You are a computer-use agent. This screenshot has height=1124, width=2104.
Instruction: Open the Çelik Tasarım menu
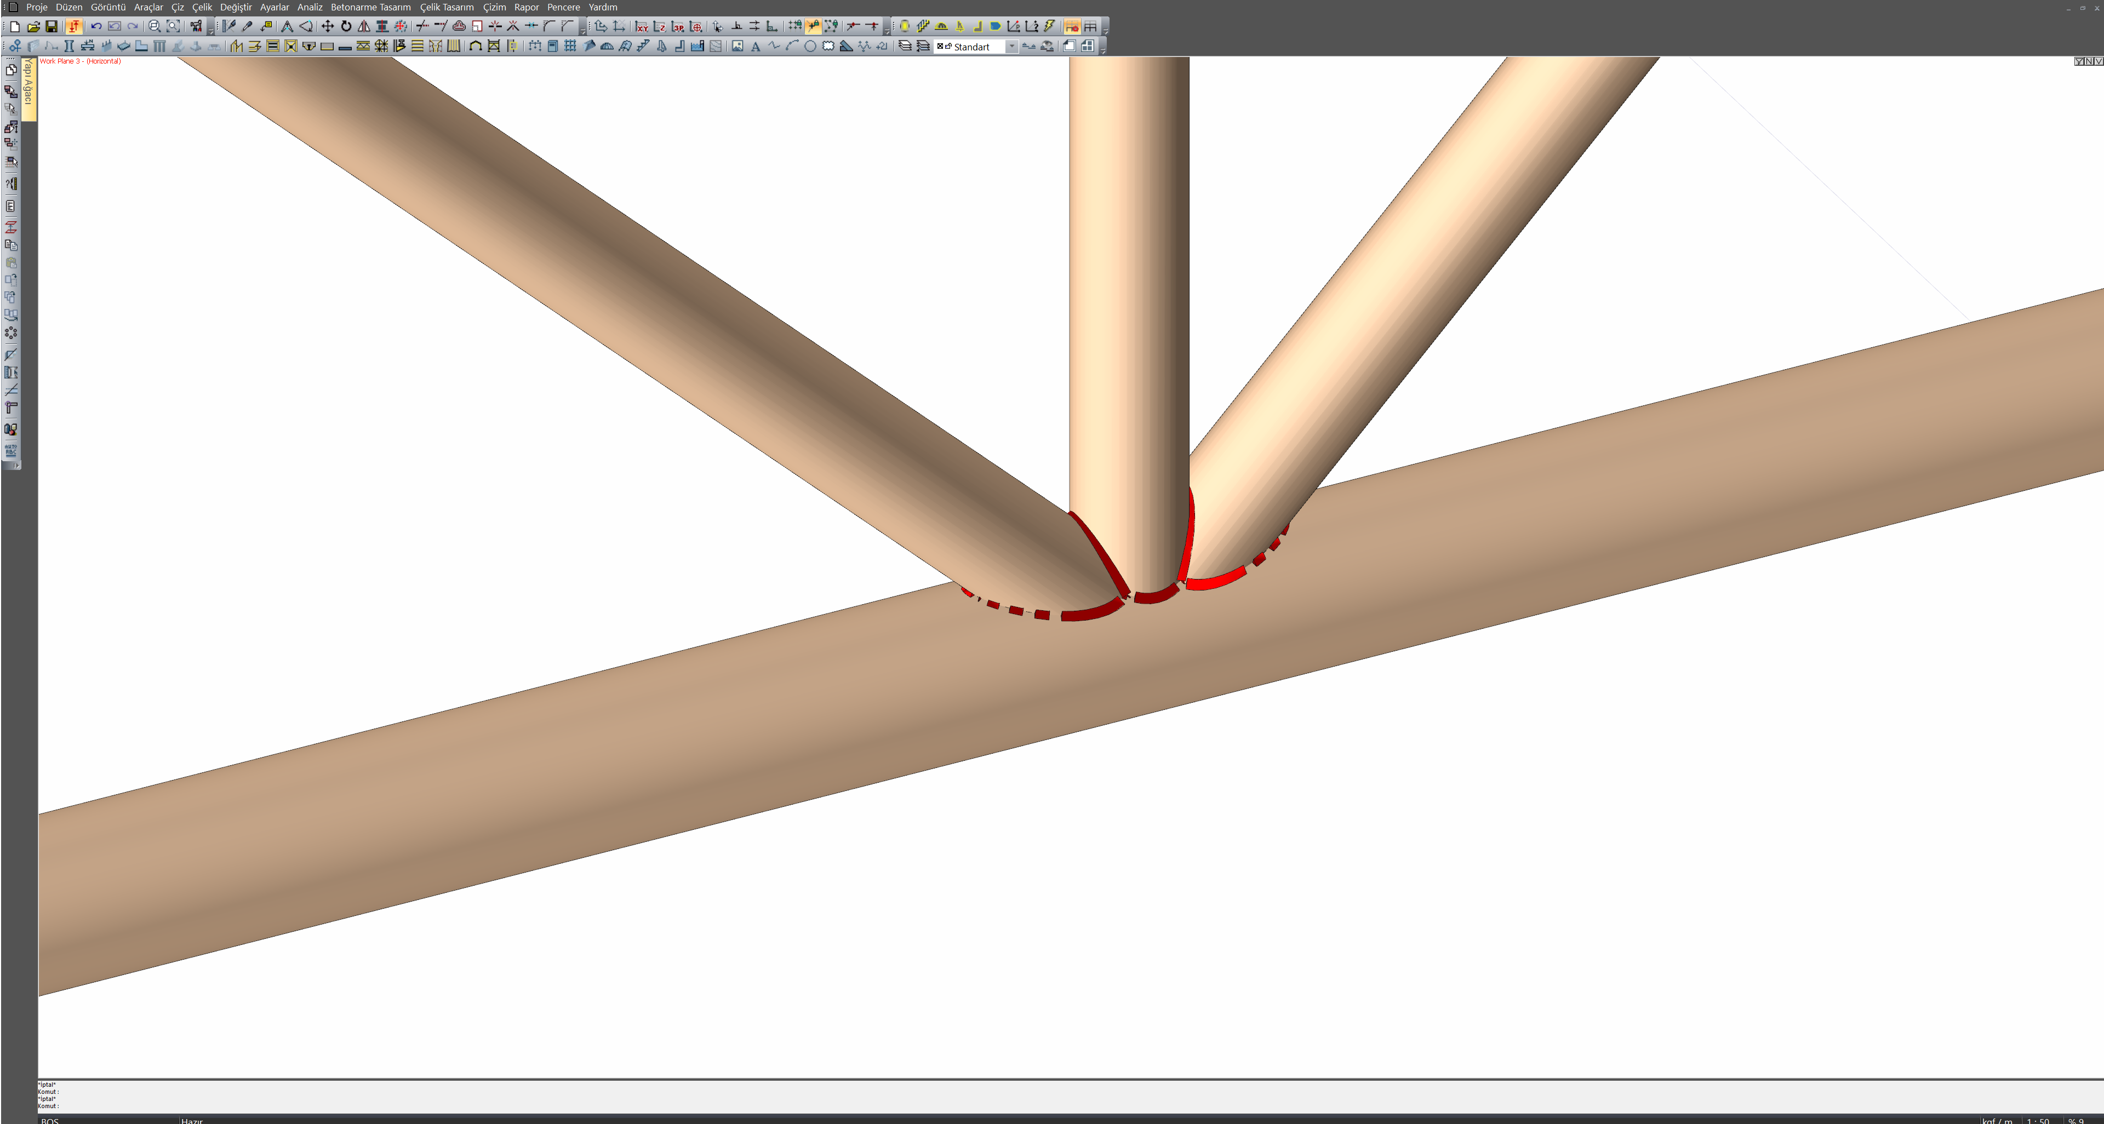pos(446,7)
